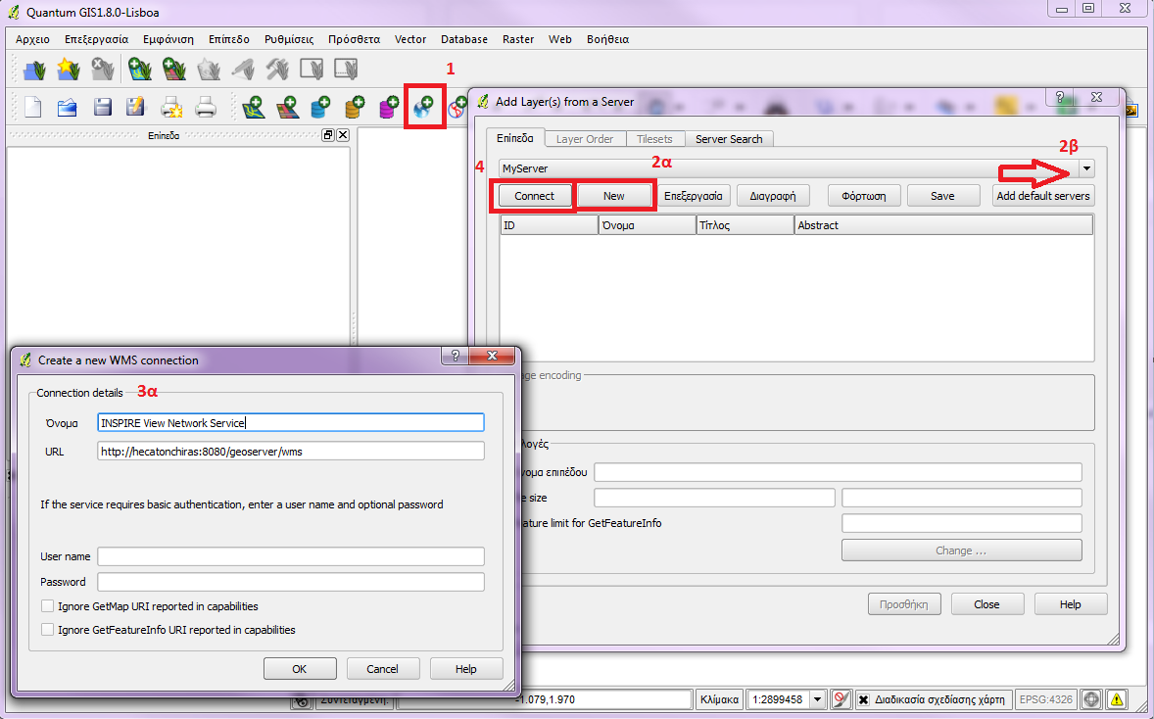Open the Επεξεργασία menu in menu bar
The width and height of the screenshot is (1154, 719).
point(96,39)
